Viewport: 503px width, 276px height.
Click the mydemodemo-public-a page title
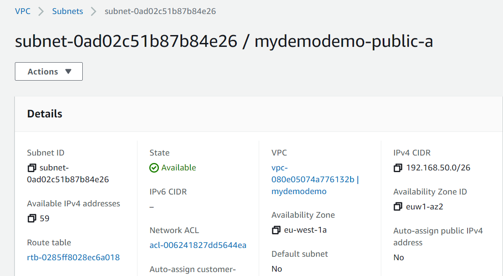[344, 41]
